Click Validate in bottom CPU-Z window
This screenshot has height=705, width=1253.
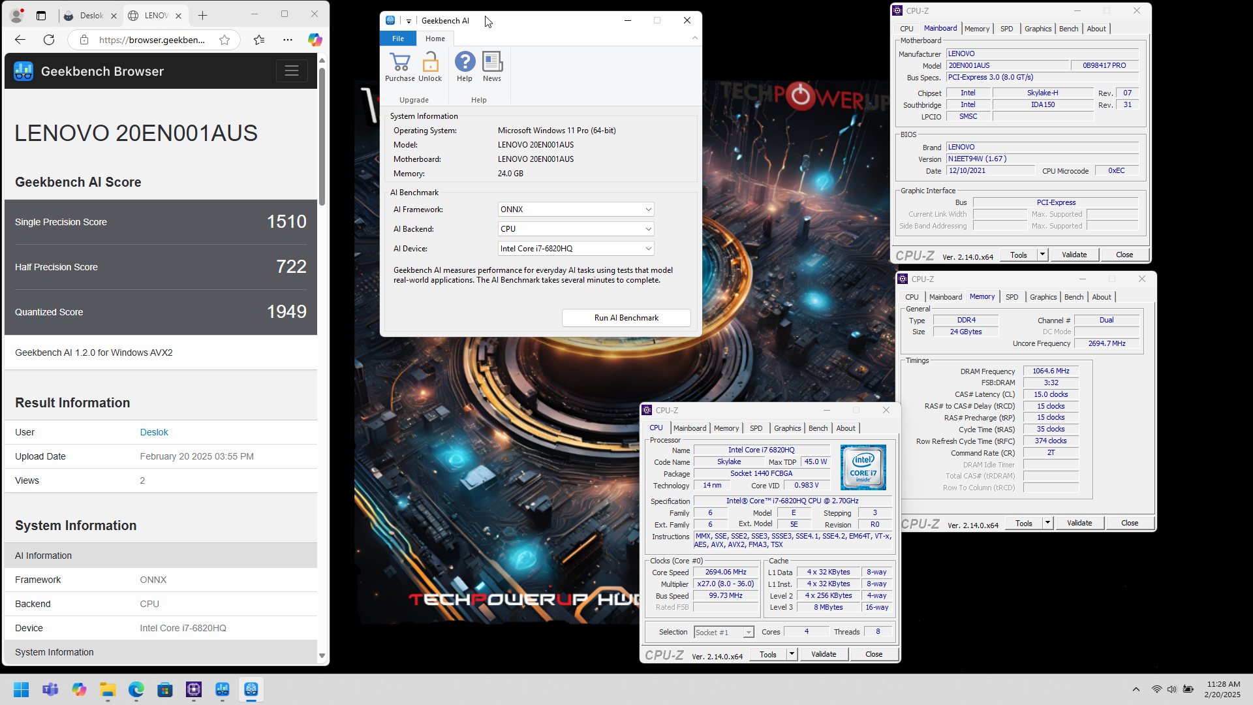[x=824, y=654]
